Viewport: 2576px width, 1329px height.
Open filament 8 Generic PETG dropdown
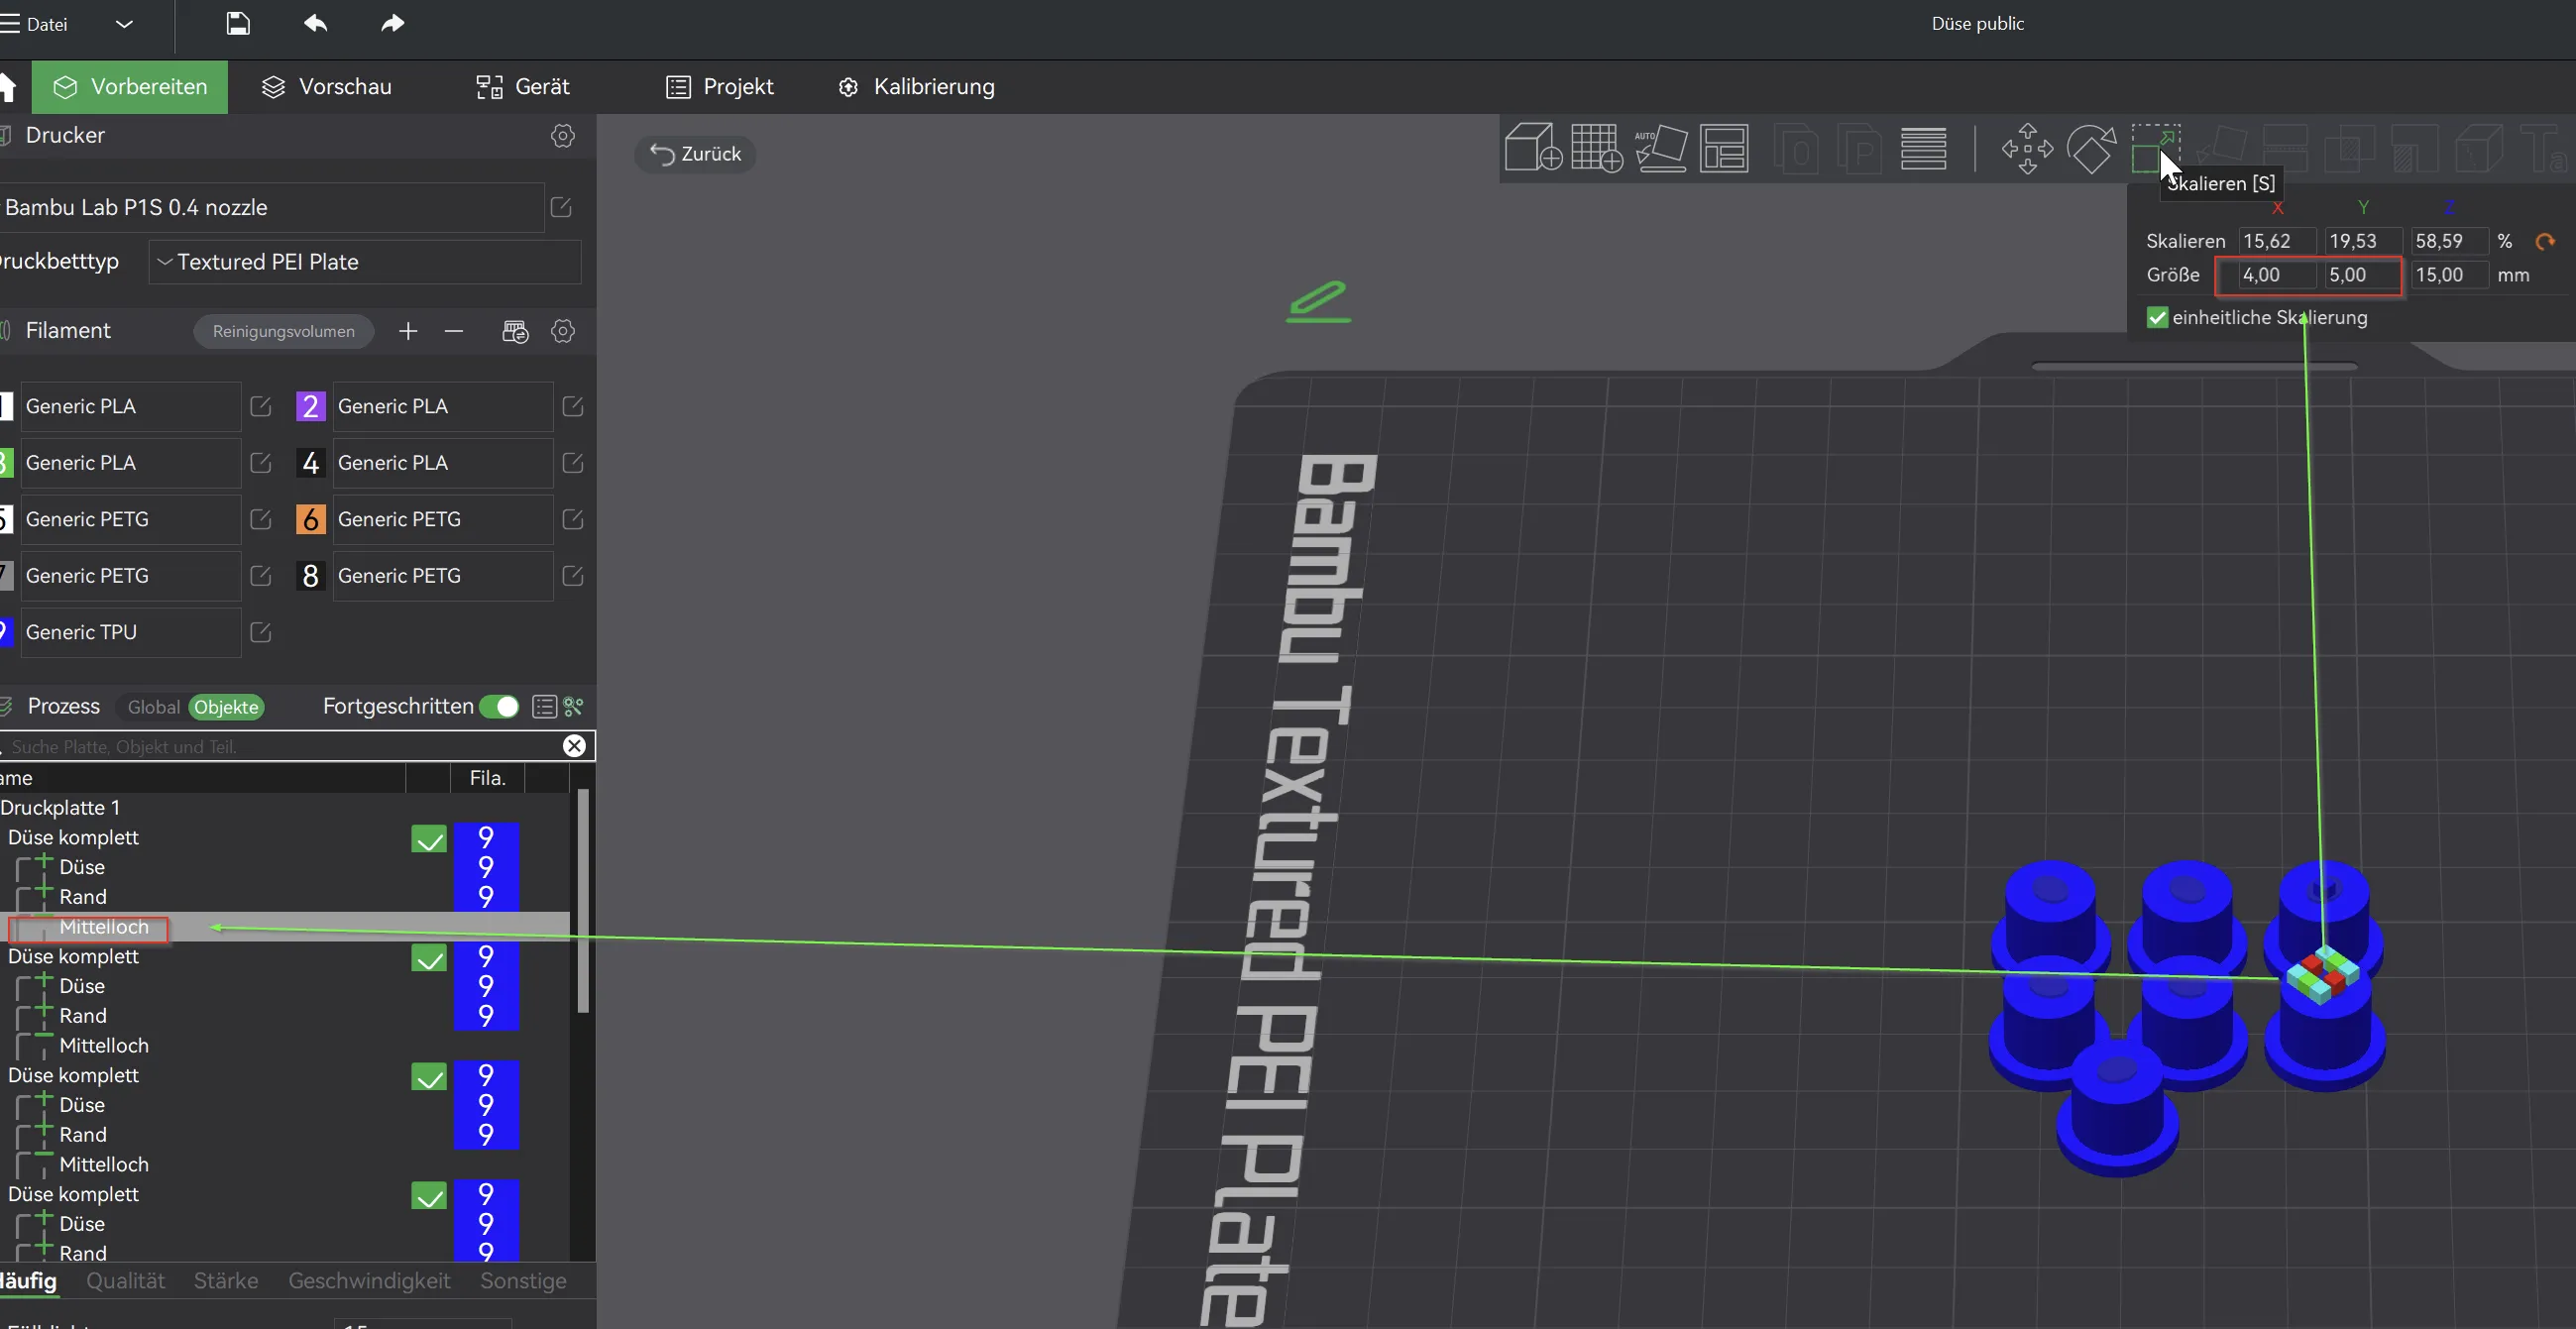coord(442,576)
